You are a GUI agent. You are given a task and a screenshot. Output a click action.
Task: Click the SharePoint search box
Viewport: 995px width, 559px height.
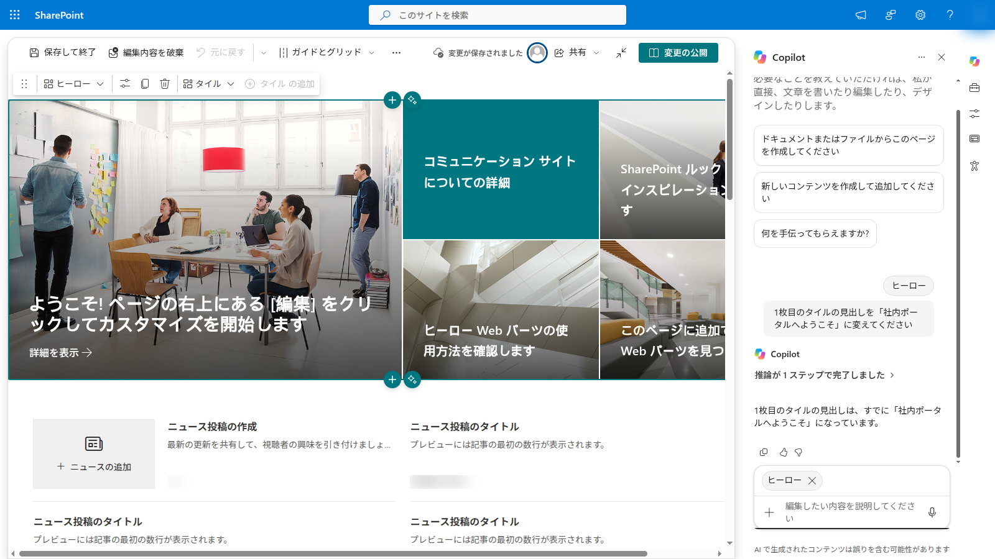click(497, 15)
